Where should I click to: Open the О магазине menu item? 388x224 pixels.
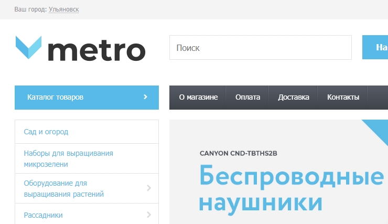pos(198,97)
